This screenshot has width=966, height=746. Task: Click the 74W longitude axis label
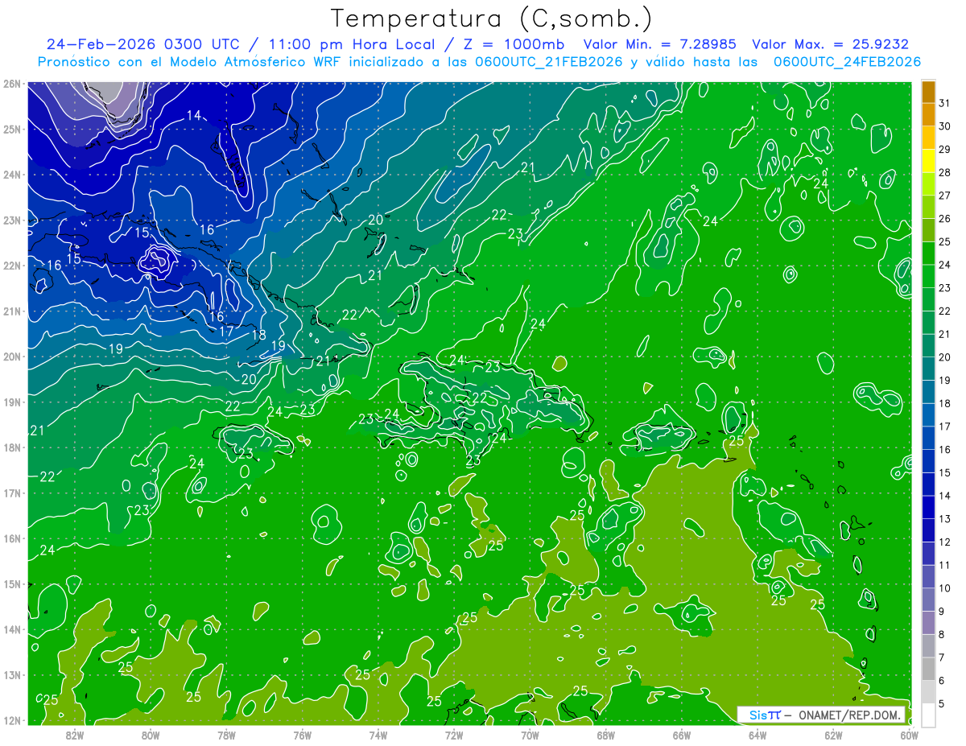[378, 735]
